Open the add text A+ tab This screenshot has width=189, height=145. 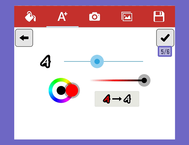pyautogui.click(x=63, y=17)
